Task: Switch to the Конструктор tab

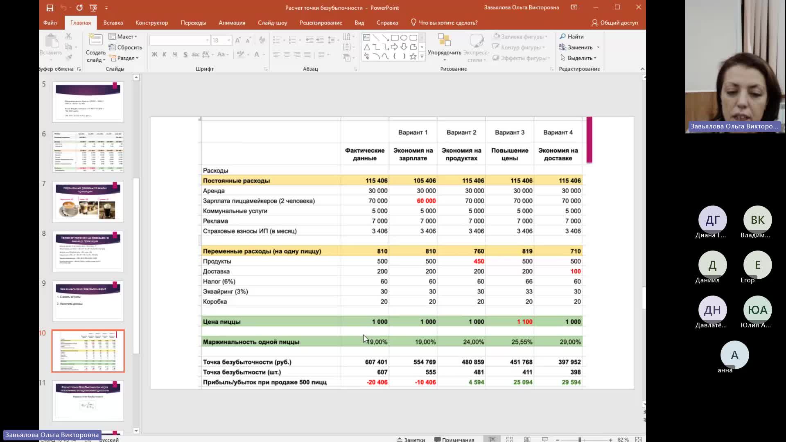Action: click(x=151, y=23)
